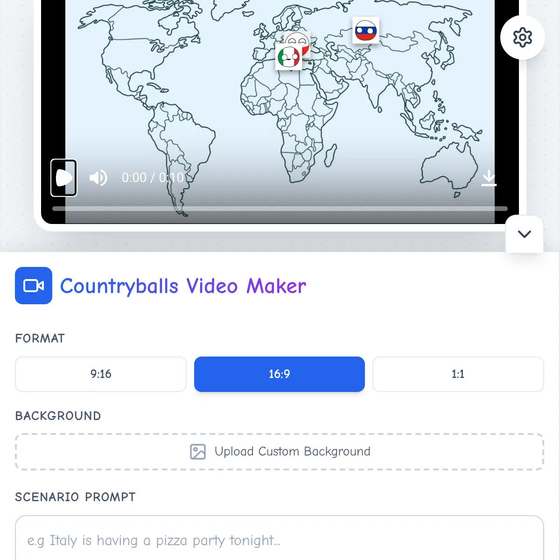Upload Custom Background button
This screenshot has height=560, width=560.
[x=280, y=452]
